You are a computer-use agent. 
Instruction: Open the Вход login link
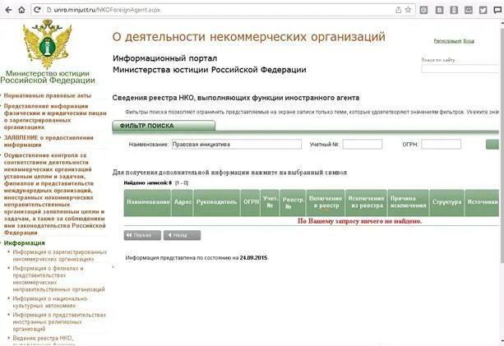click(x=469, y=41)
